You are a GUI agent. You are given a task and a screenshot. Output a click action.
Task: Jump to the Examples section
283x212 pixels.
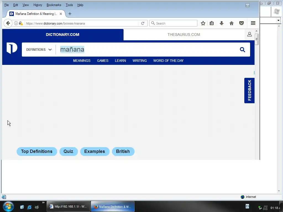95,152
